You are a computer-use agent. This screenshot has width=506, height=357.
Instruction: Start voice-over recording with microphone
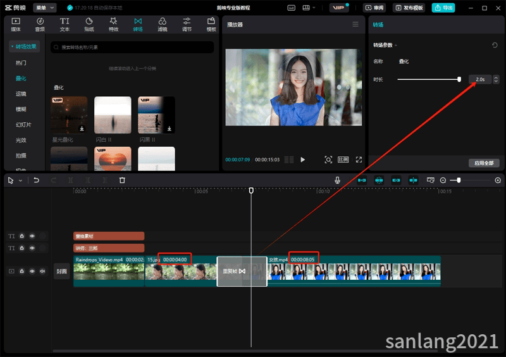coord(337,180)
